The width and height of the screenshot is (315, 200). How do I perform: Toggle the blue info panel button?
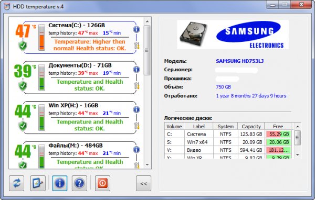[x=60, y=183]
